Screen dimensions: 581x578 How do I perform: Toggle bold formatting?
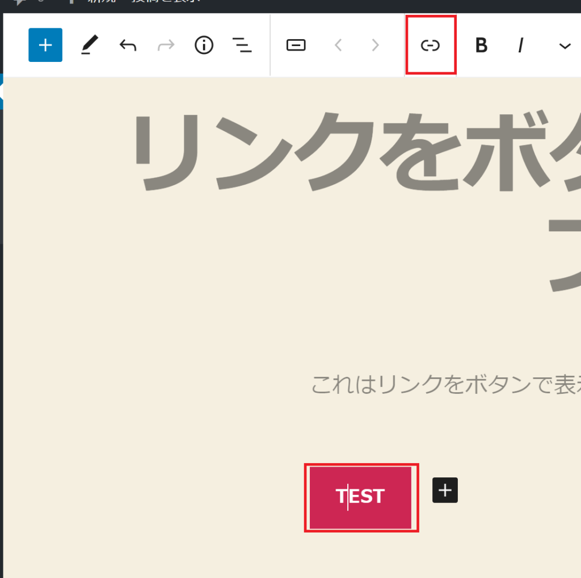coord(481,45)
